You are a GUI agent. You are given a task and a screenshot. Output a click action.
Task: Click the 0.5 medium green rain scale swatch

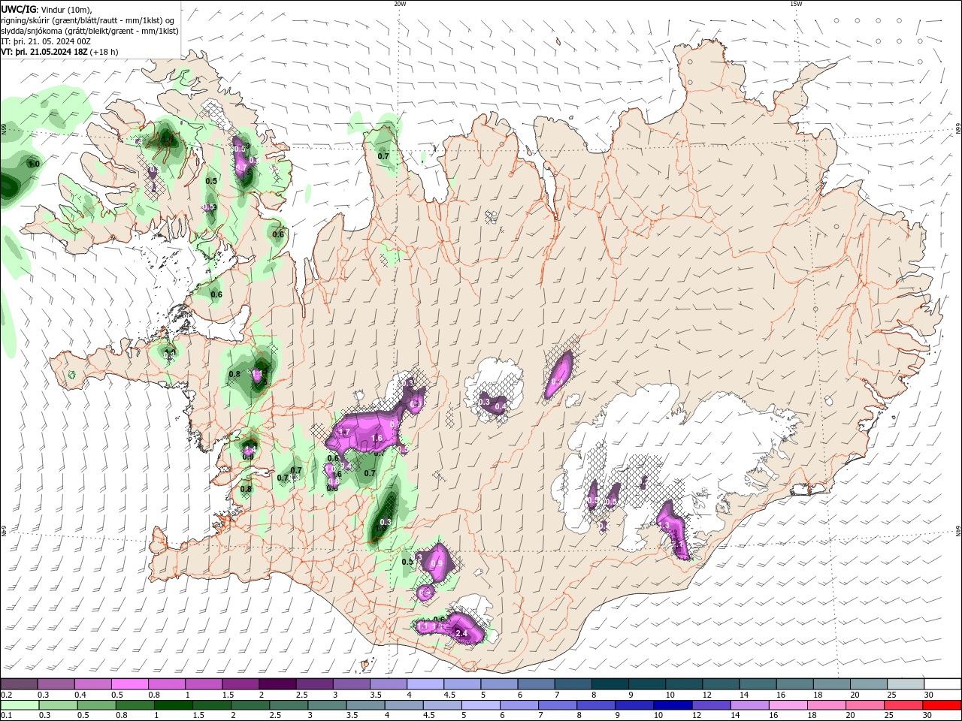pyautogui.click(x=96, y=705)
